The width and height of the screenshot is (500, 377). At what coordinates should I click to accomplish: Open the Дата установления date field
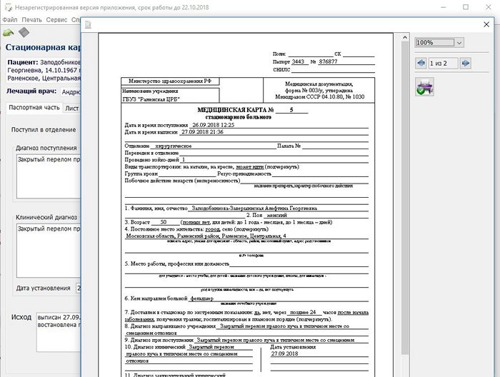[x=77, y=288]
